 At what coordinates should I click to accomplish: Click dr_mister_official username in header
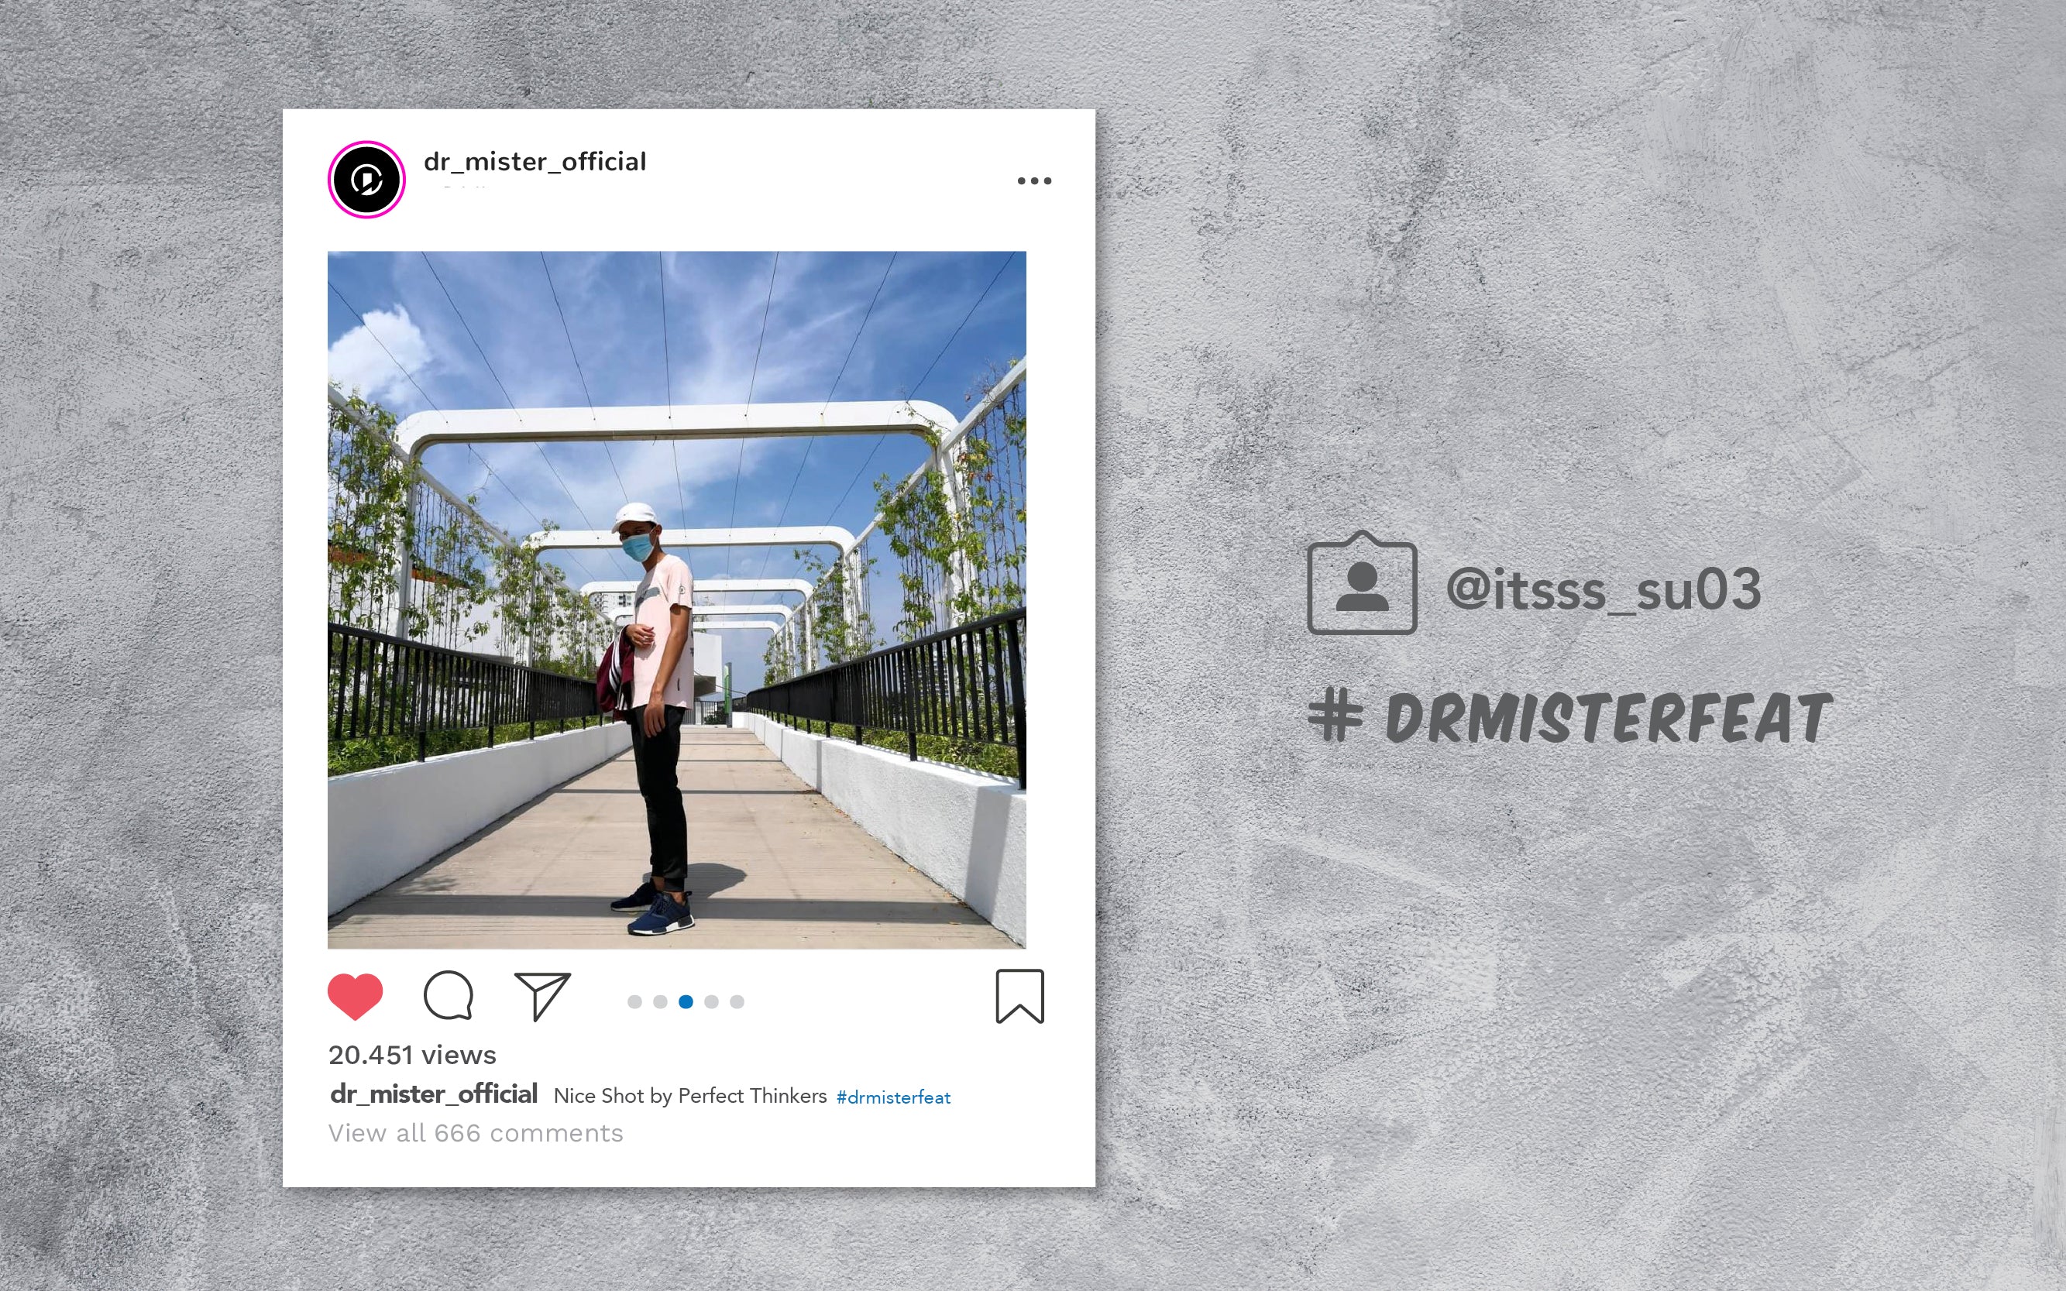(x=535, y=161)
